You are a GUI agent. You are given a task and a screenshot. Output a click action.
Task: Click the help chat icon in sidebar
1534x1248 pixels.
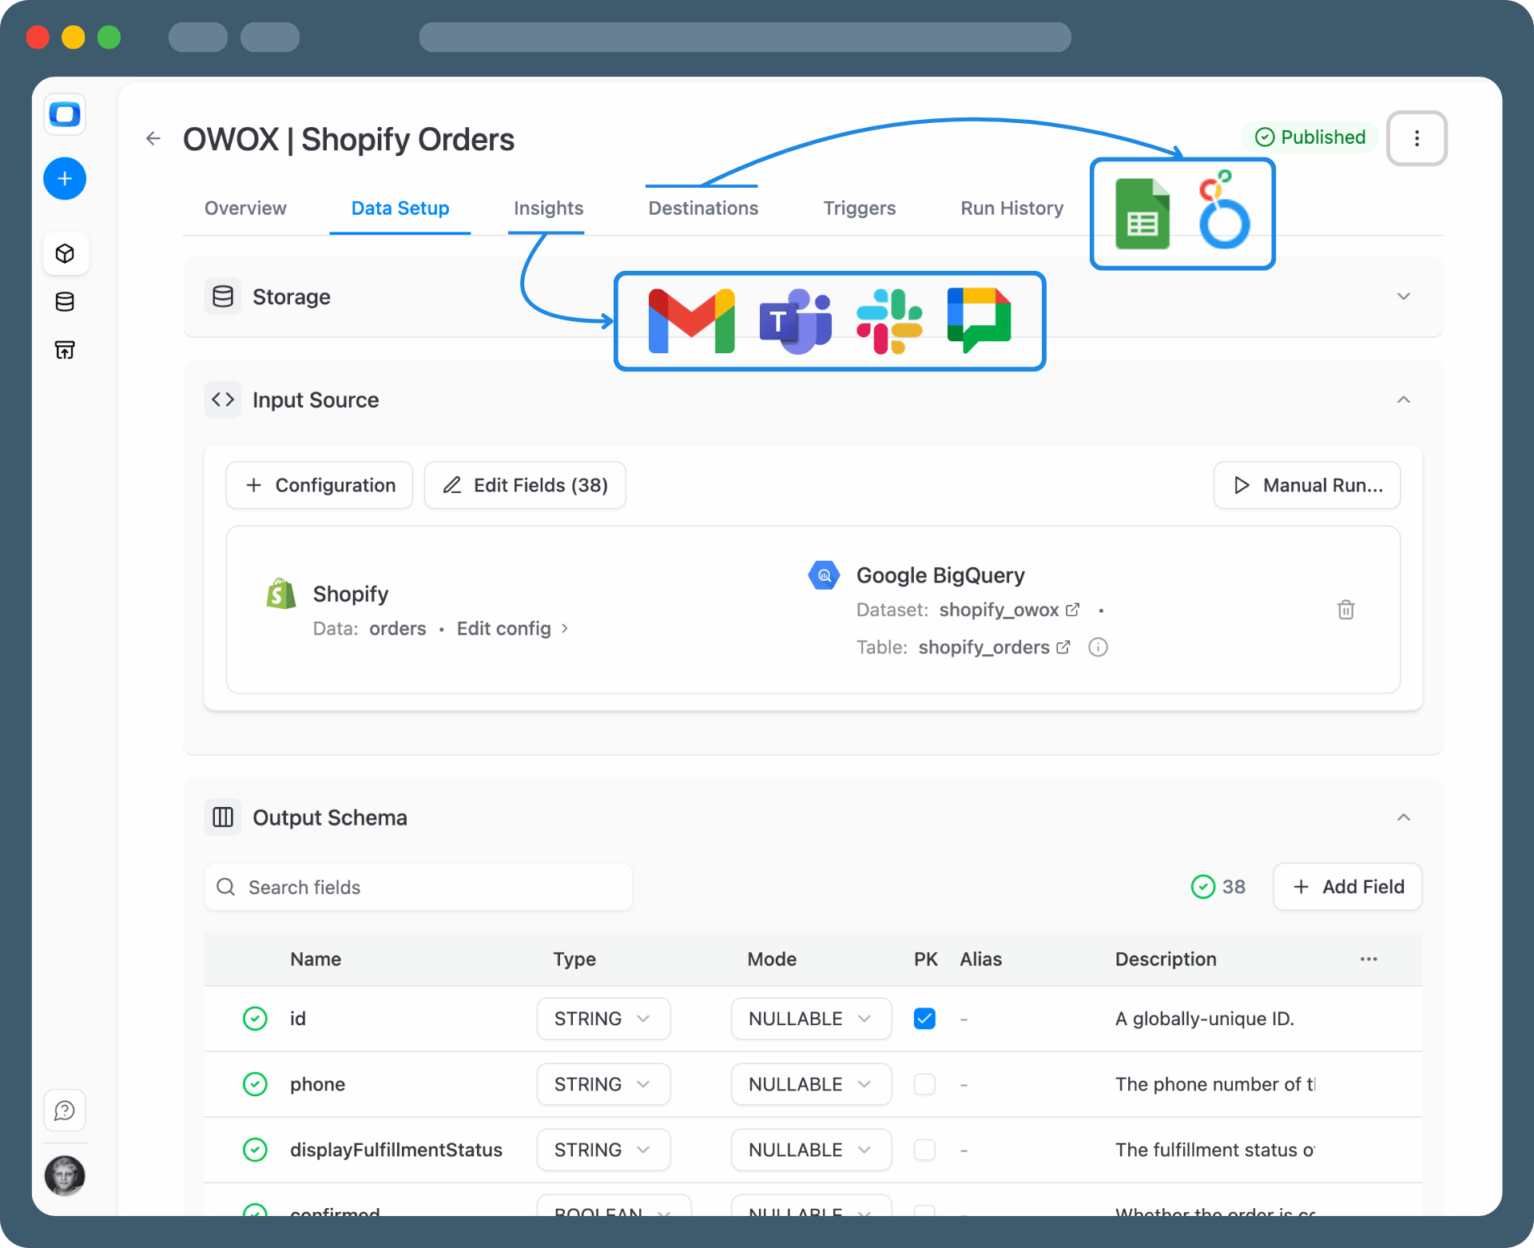pyautogui.click(x=65, y=1111)
